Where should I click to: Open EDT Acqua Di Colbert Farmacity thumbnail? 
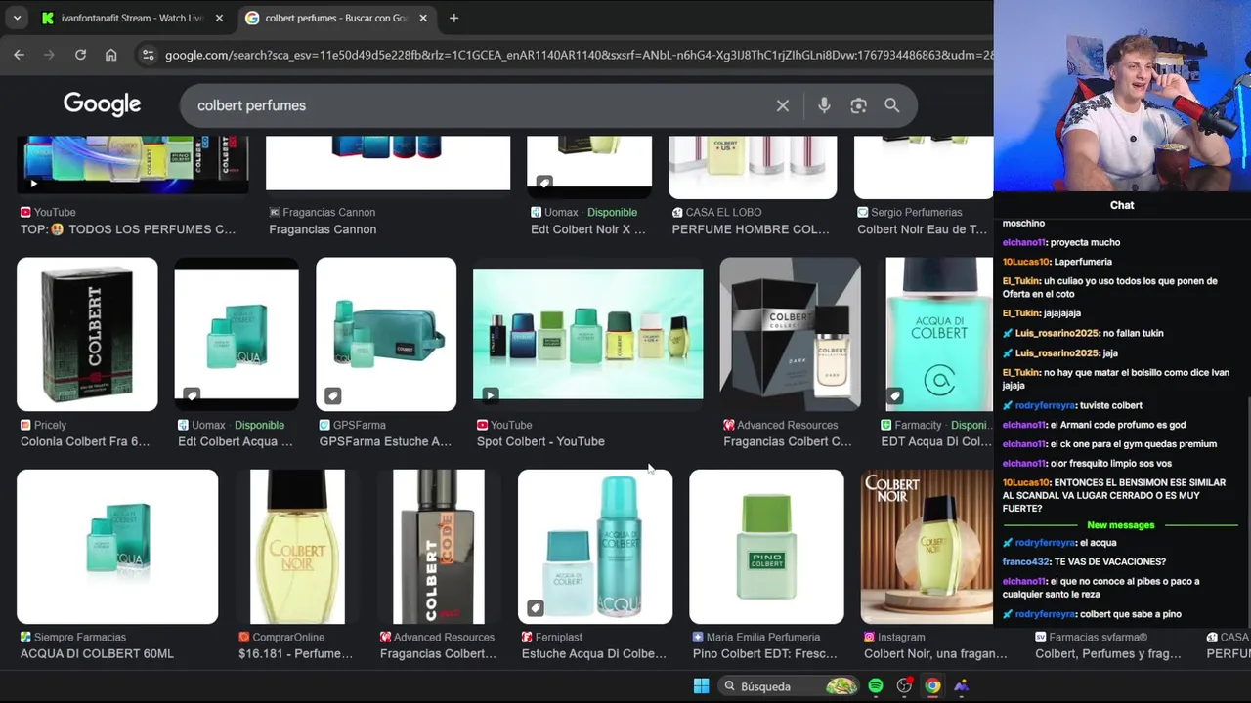pyautogui.click(x=938, y=334)
